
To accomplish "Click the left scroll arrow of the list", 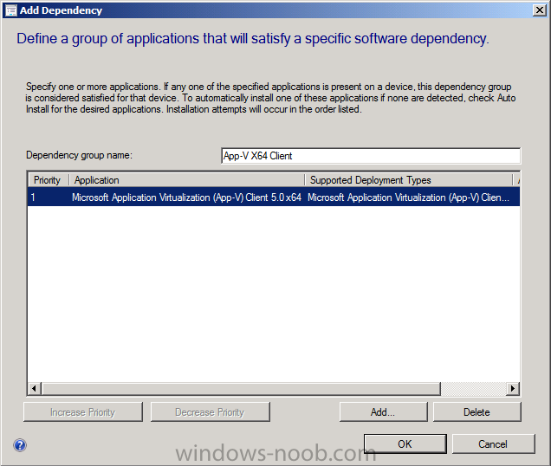I will click(x=34, y=389).
